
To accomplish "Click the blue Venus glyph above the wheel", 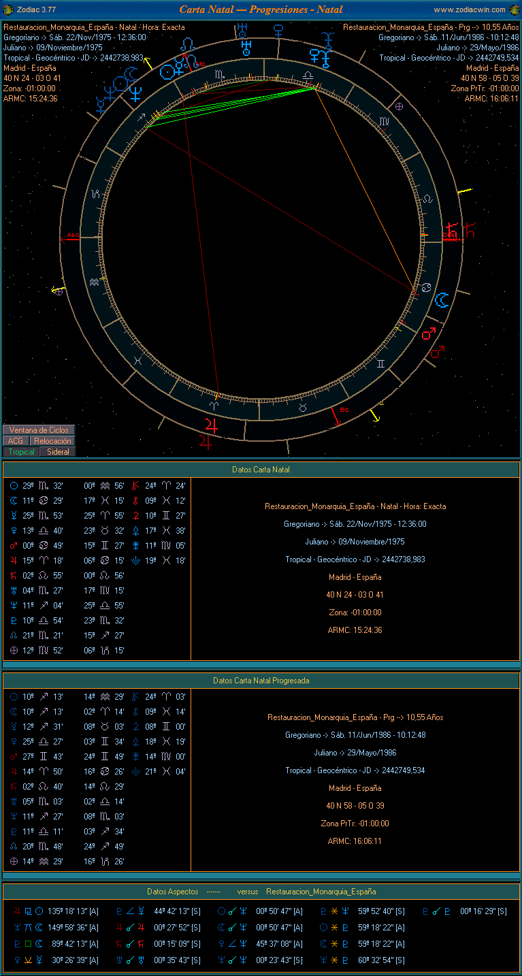I will (x=278, y=31).
